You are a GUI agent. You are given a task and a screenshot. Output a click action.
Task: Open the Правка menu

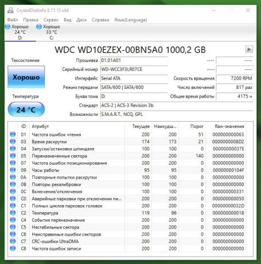31,20
